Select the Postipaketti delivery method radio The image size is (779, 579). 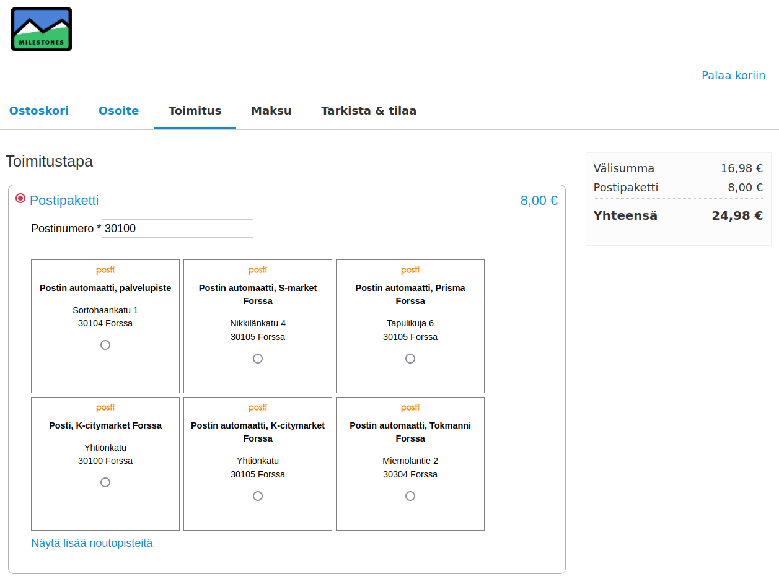tap(20, 198)
